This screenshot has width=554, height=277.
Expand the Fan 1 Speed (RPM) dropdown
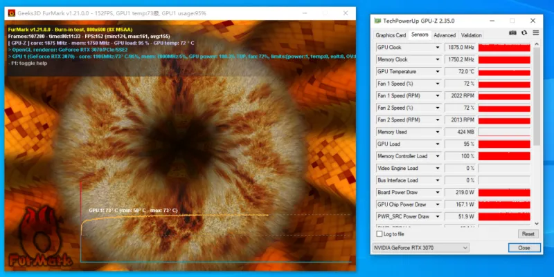[438, 96]
